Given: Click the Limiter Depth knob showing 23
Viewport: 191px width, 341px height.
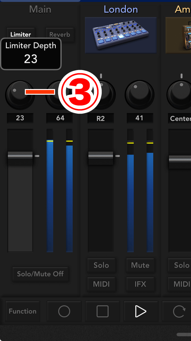Looking at the screenshot, I should [20, 95].
